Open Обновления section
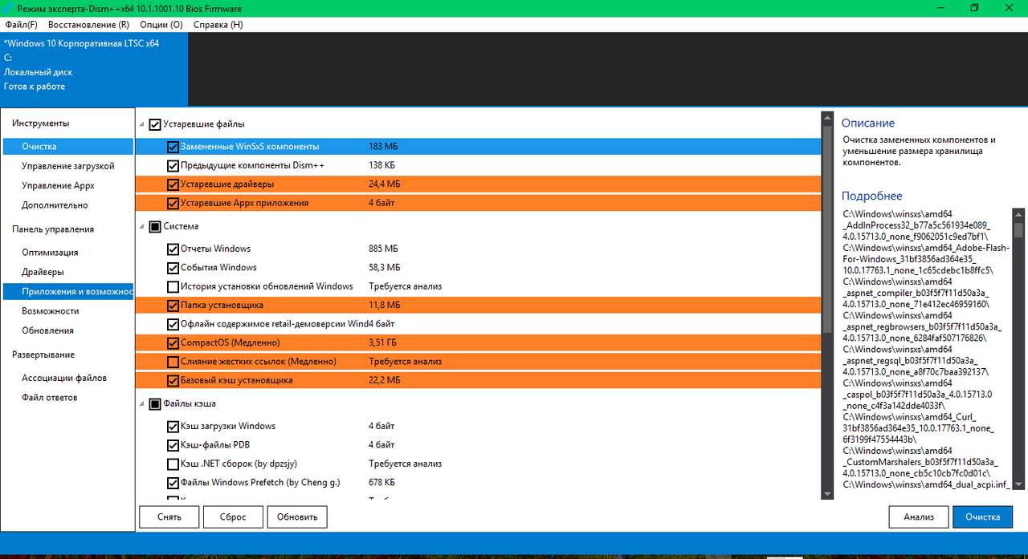Viewport: 1028px width, 559px height. (x=67, y=330)
